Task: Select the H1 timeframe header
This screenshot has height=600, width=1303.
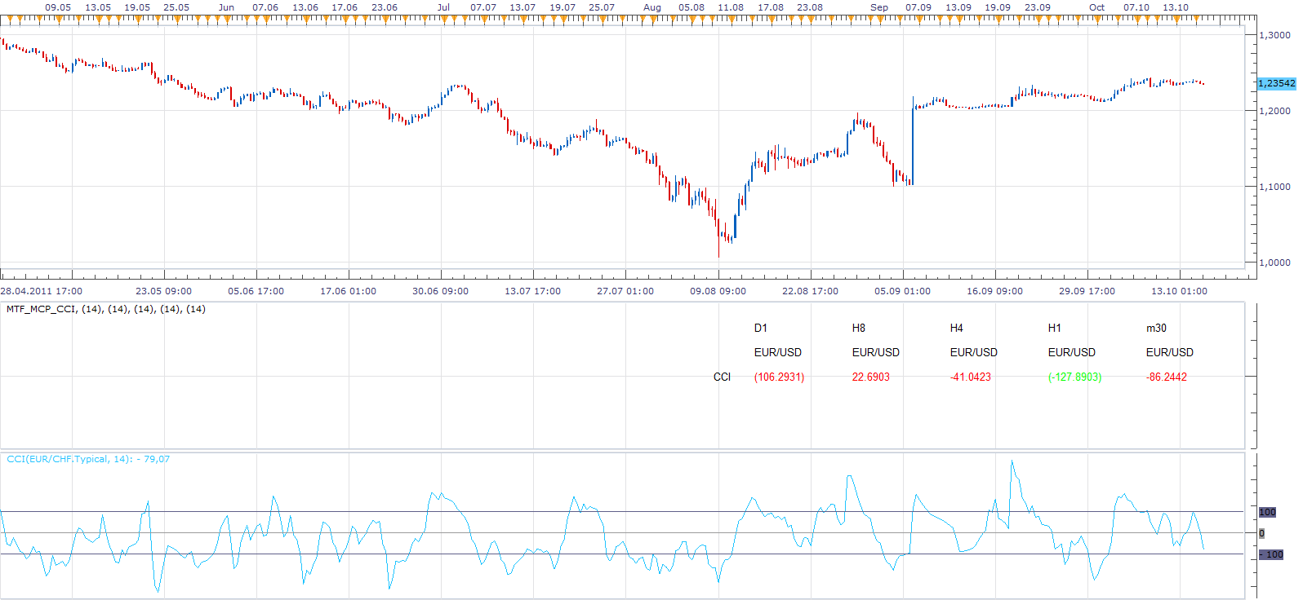Action: point(1055,328)
